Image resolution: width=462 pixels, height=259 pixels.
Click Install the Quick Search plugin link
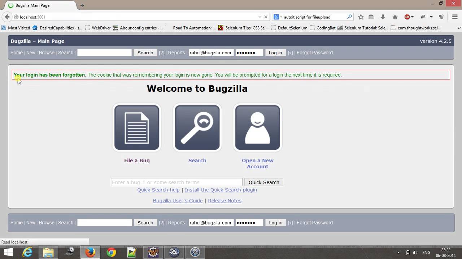click(221, 190)
